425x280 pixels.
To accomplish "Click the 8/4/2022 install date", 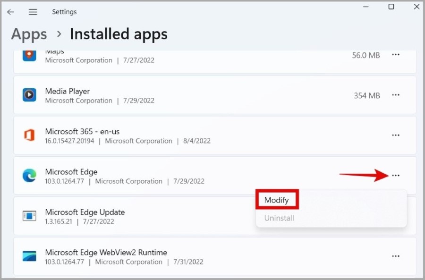I will (197, 141).
